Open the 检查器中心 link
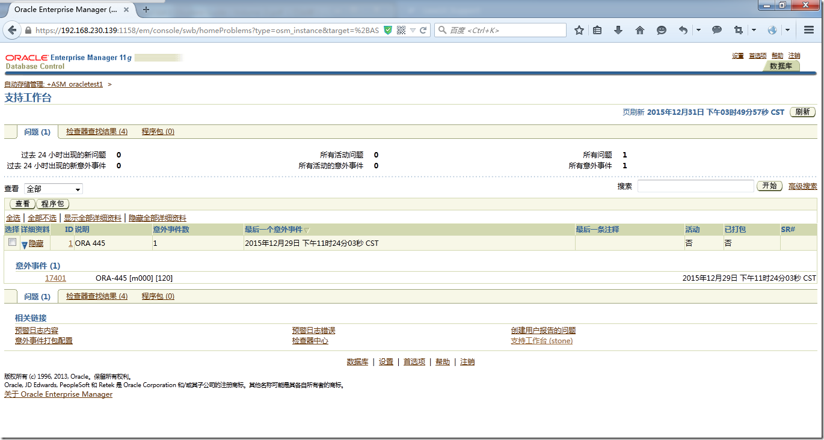The height and width of the screenshot is (440, 824). [x=310, y=341]
